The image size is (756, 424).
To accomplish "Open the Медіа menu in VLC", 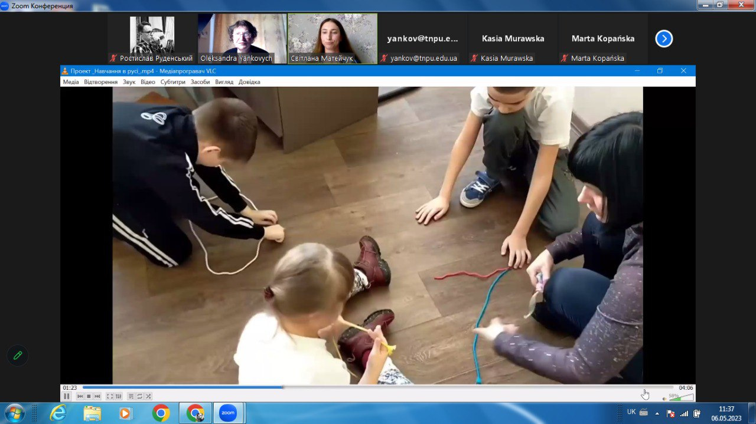I will coord(71,82).
